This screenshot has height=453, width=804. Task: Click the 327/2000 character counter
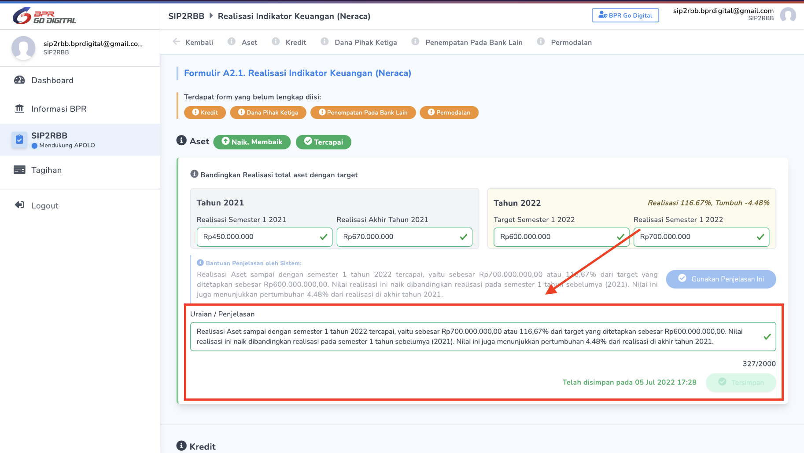(759, 364)
